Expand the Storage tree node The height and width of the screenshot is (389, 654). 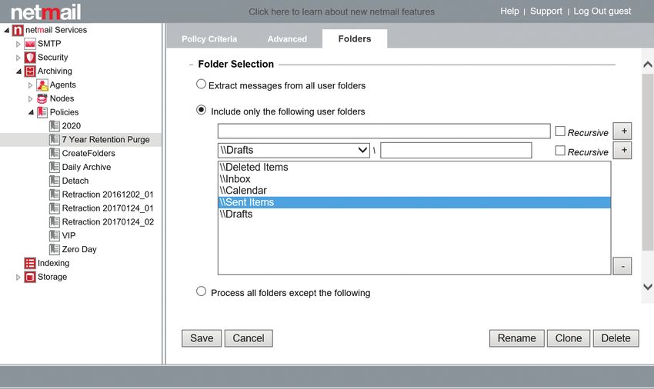point(18,278)
